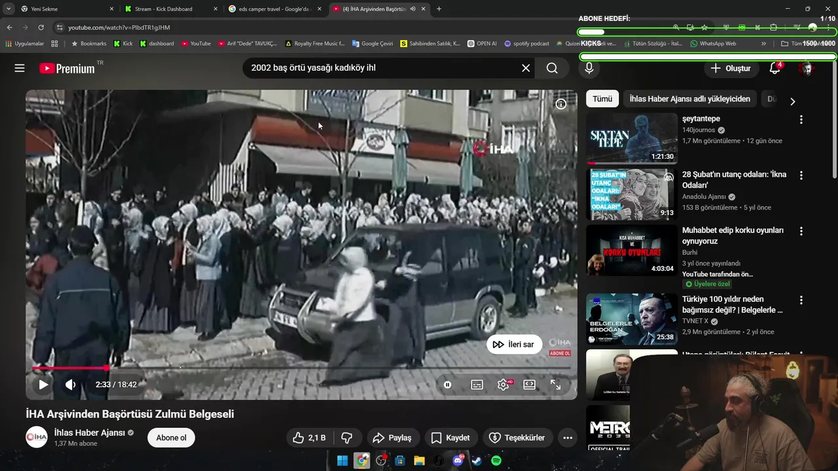
Task: Subscribe with the Abone ol button
Action: 172,438
